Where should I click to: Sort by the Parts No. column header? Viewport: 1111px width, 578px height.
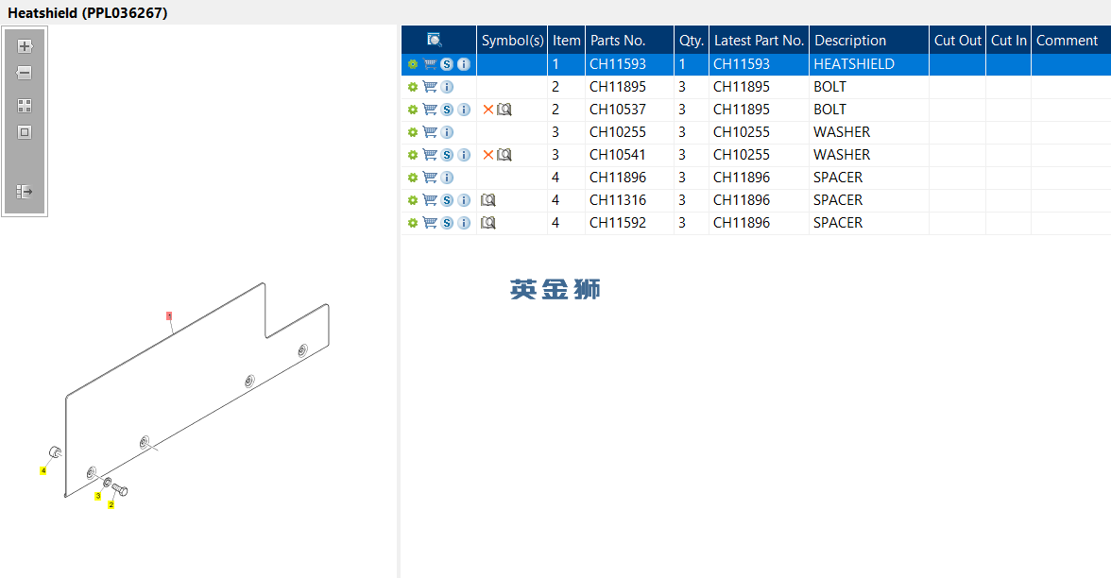tap(629, 41)
